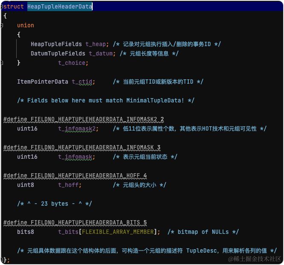The height and width of the screenshot is (265, 284).
Task: Click the t_infomask field name
Action: pyautogui.click(x=75, y=157)
